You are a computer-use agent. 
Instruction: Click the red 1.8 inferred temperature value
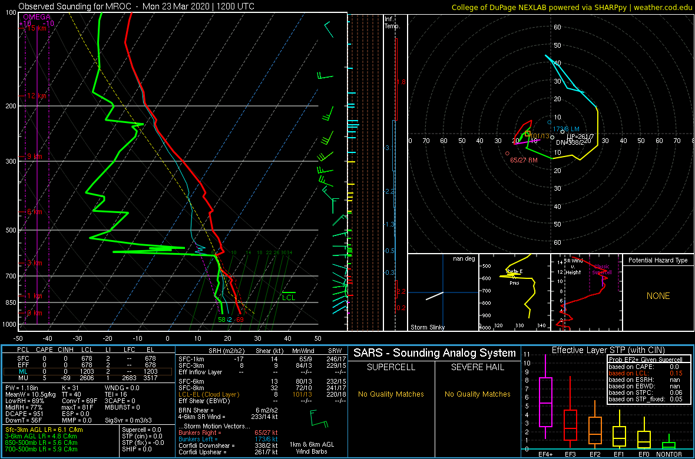pyautogui.click(x=401, y=82)
